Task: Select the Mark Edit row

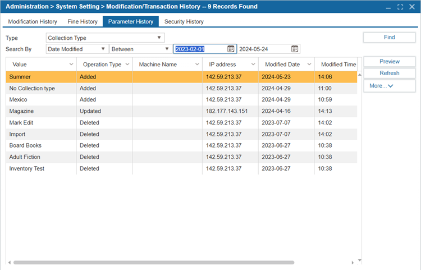Action: tap(181, 123)
